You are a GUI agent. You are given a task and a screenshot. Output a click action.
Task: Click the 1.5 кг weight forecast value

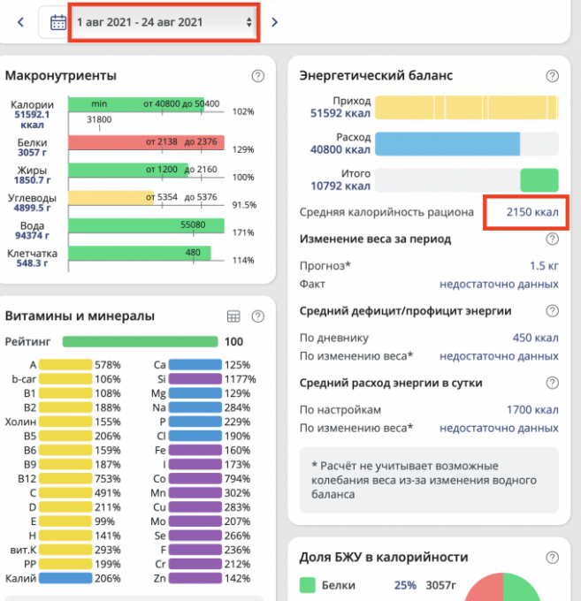click(x=544, y=266)
